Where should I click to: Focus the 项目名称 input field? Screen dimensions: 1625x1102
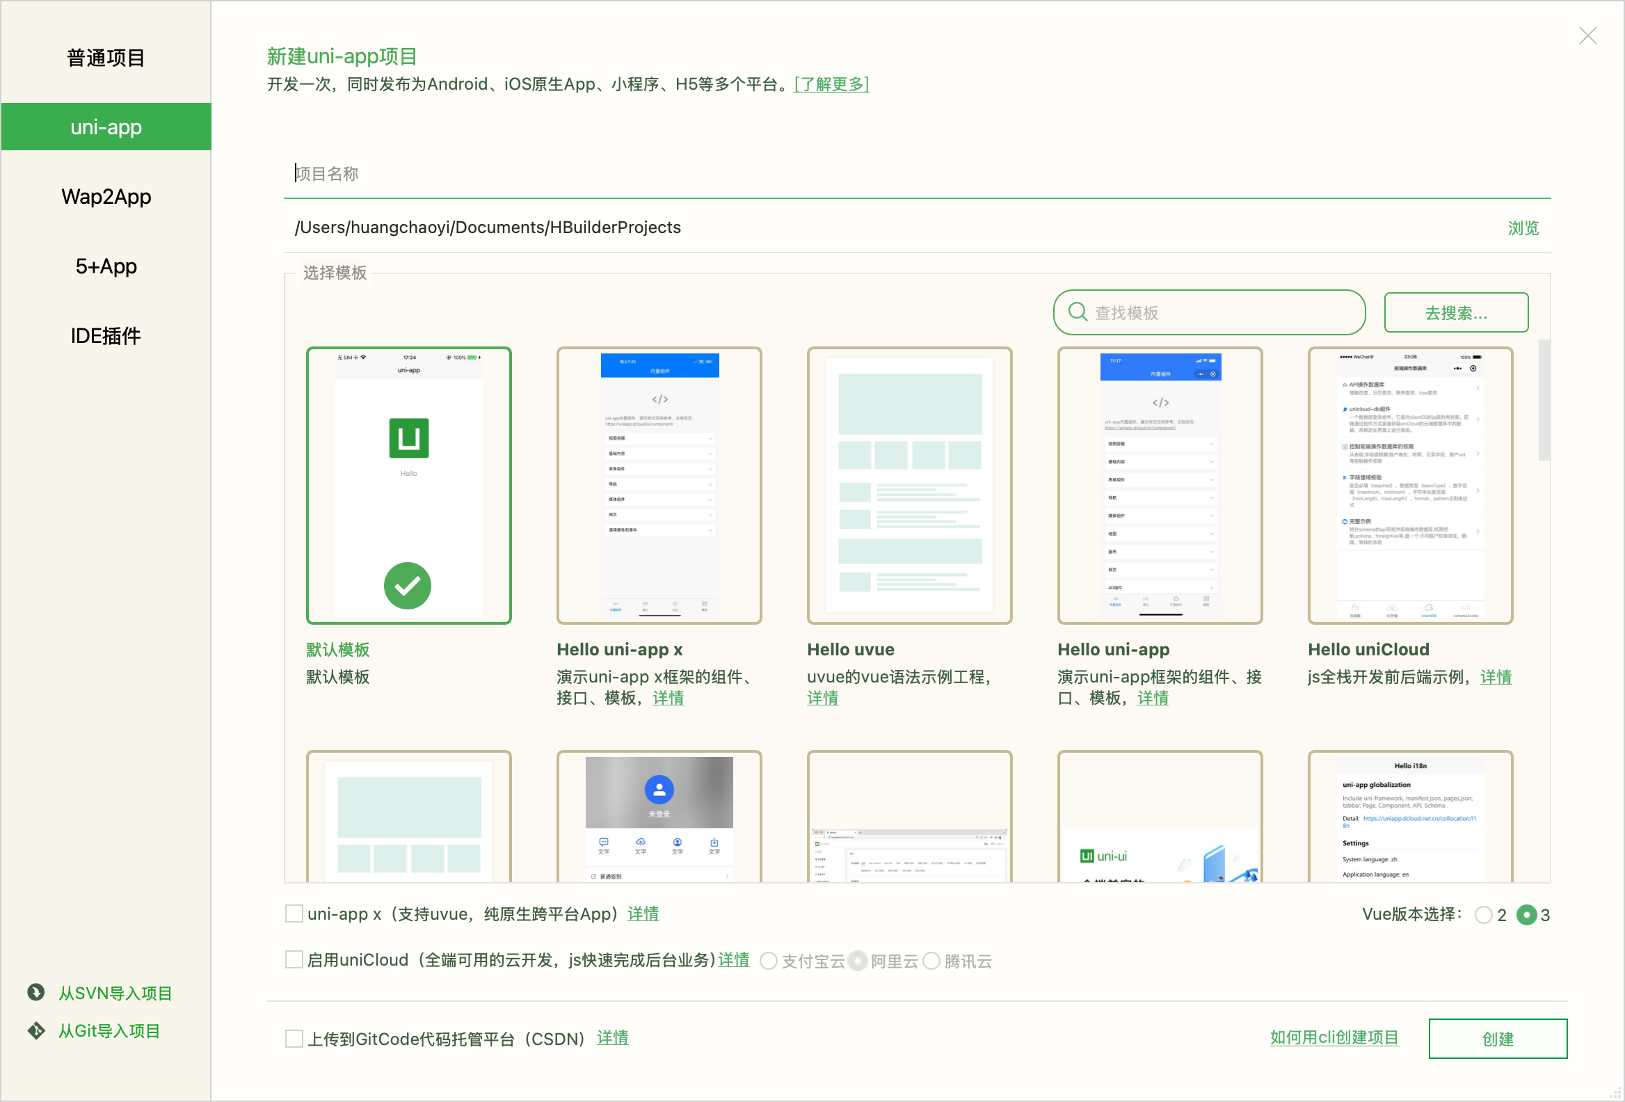pyautogui.click(x=917, y=173)
